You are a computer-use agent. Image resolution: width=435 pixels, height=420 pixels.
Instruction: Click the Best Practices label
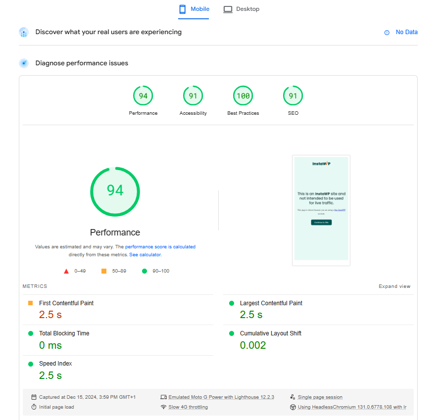[243, 113]
